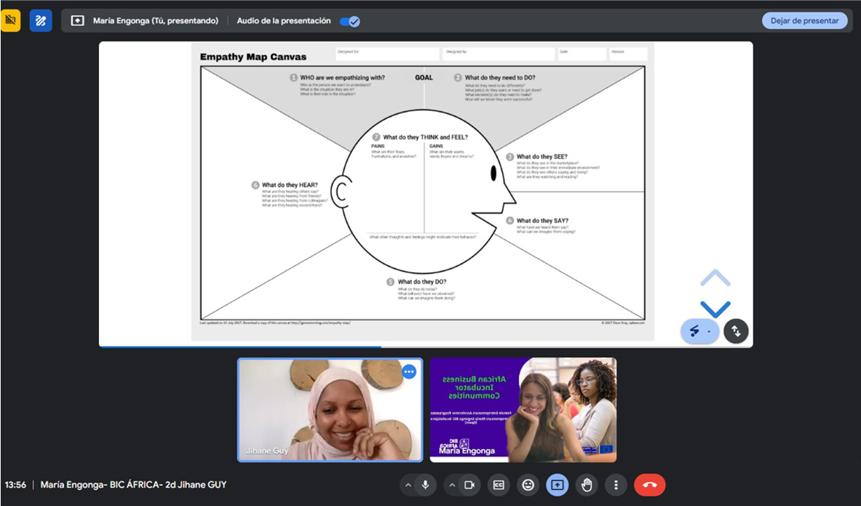The width and height of the screenshot is (861, 506).
Task: Open the emoji reactions button
Action: pyautogui.click(x=528, y=485)
